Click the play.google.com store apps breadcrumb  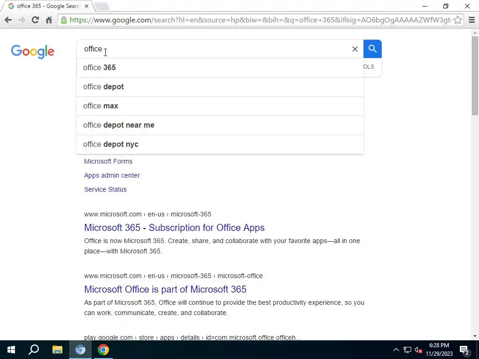coord(192,337)
